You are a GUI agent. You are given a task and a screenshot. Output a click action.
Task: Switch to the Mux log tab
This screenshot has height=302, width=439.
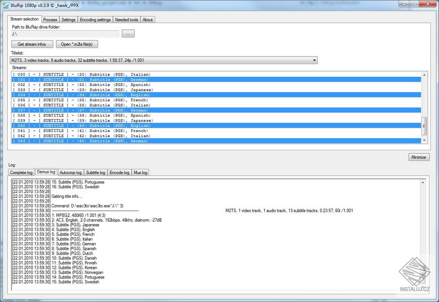click(141, 173)
